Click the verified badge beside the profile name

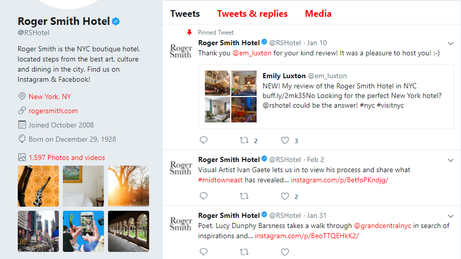116,21
